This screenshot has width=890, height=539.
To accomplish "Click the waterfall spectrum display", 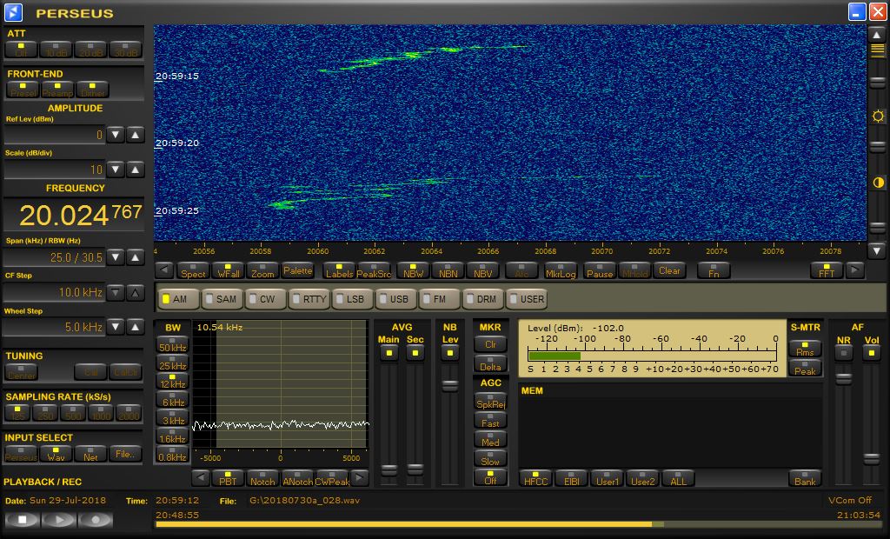I will 509,133.
